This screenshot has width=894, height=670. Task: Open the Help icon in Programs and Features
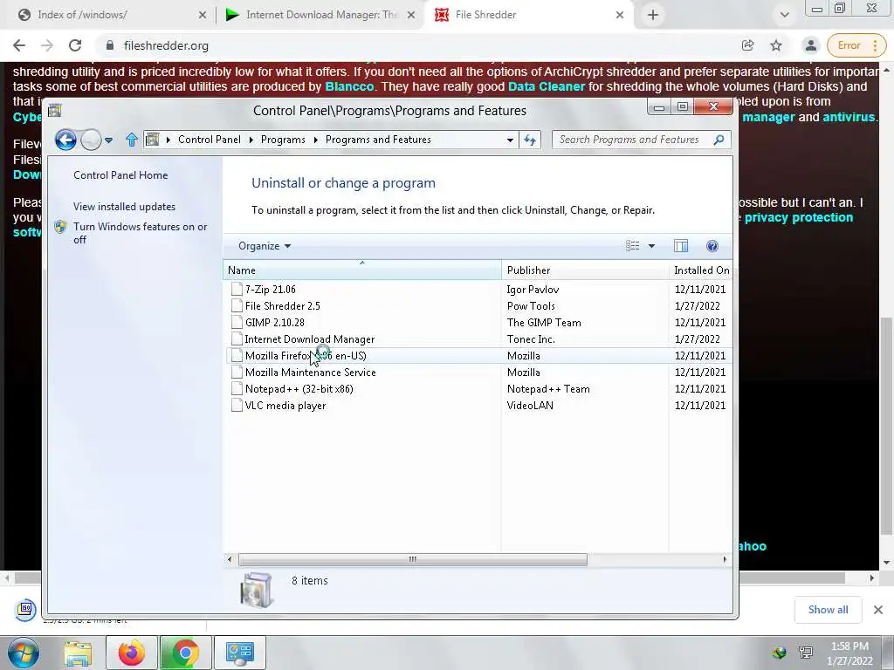[x=712, y=246]
